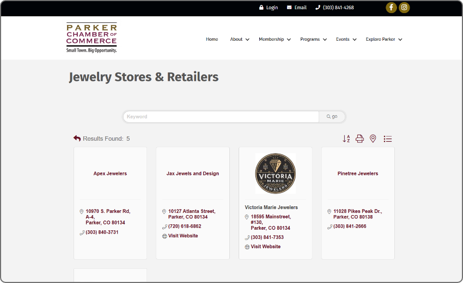463x283 pixels.
Task: Click the back arrow beside Results Found
Action: coord(77,138)
